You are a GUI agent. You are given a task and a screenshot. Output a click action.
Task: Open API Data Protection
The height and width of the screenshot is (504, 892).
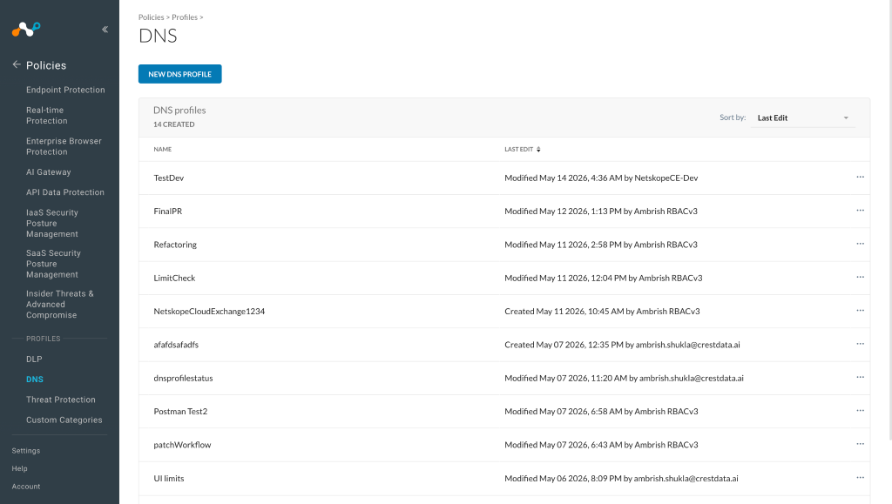[65, 192]
